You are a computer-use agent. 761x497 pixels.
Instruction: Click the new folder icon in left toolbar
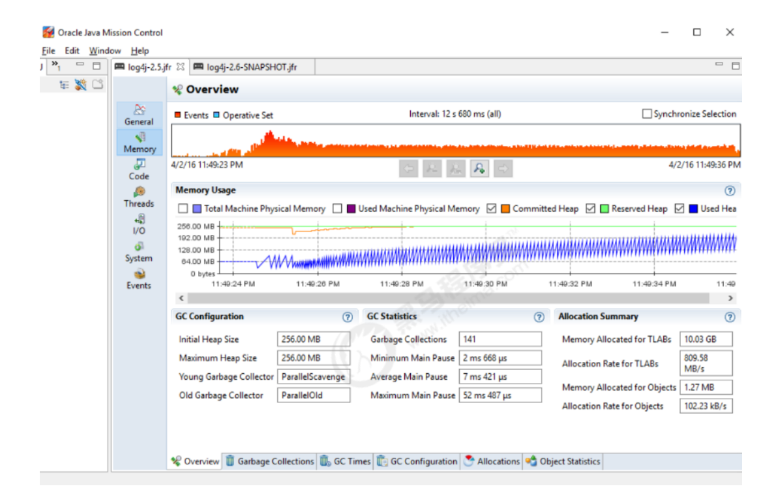click(x=98, y=84)
